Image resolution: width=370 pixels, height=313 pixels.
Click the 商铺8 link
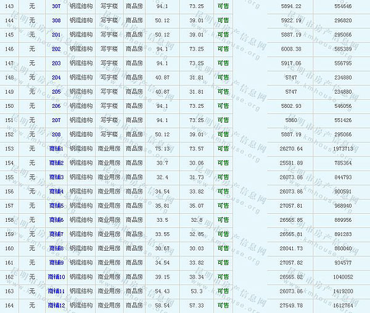[x=56, y=248]
